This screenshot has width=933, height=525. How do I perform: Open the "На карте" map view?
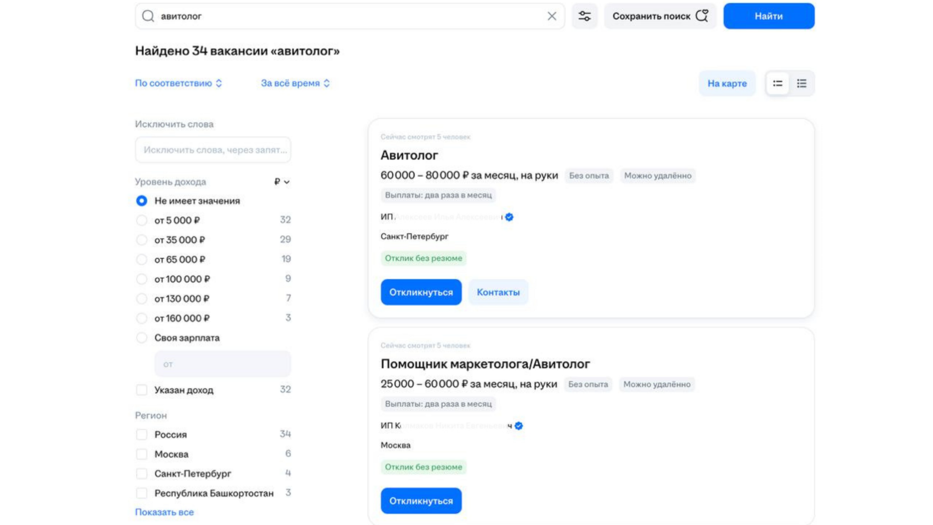(x=726, y=83)
